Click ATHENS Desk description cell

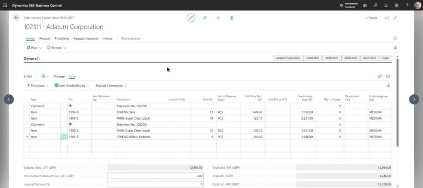click(141, 112)
